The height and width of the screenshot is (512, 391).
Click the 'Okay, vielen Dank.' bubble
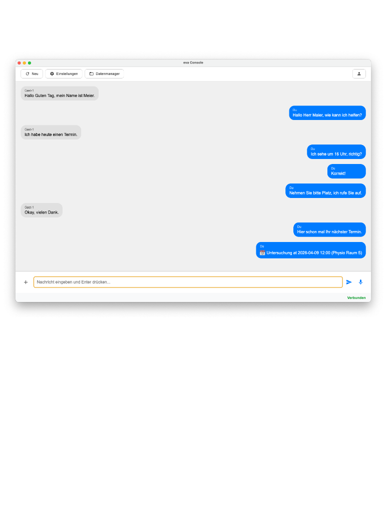click(x=42, y=210)
